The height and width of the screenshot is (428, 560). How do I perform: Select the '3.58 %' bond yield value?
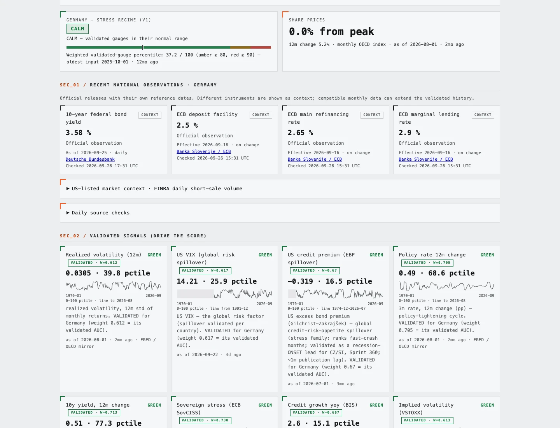(x=79, y=133)
